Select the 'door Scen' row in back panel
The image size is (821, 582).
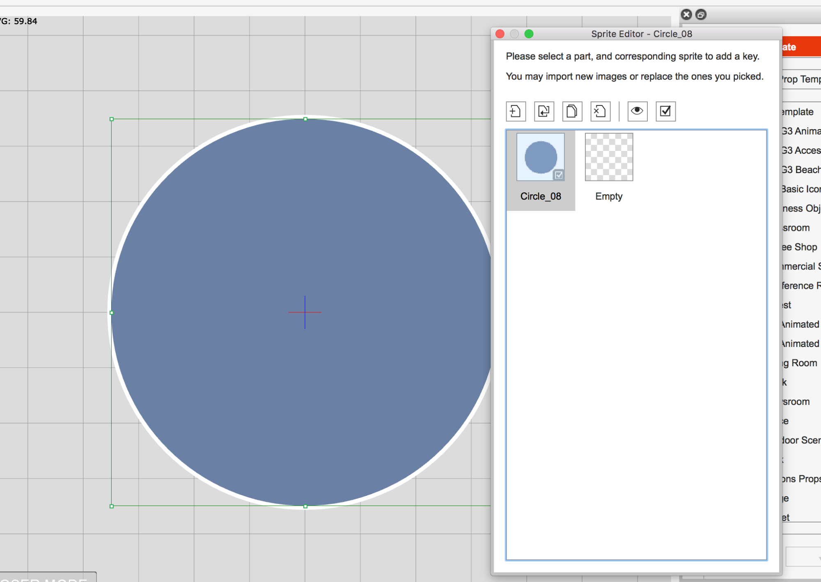pos(801,440)
